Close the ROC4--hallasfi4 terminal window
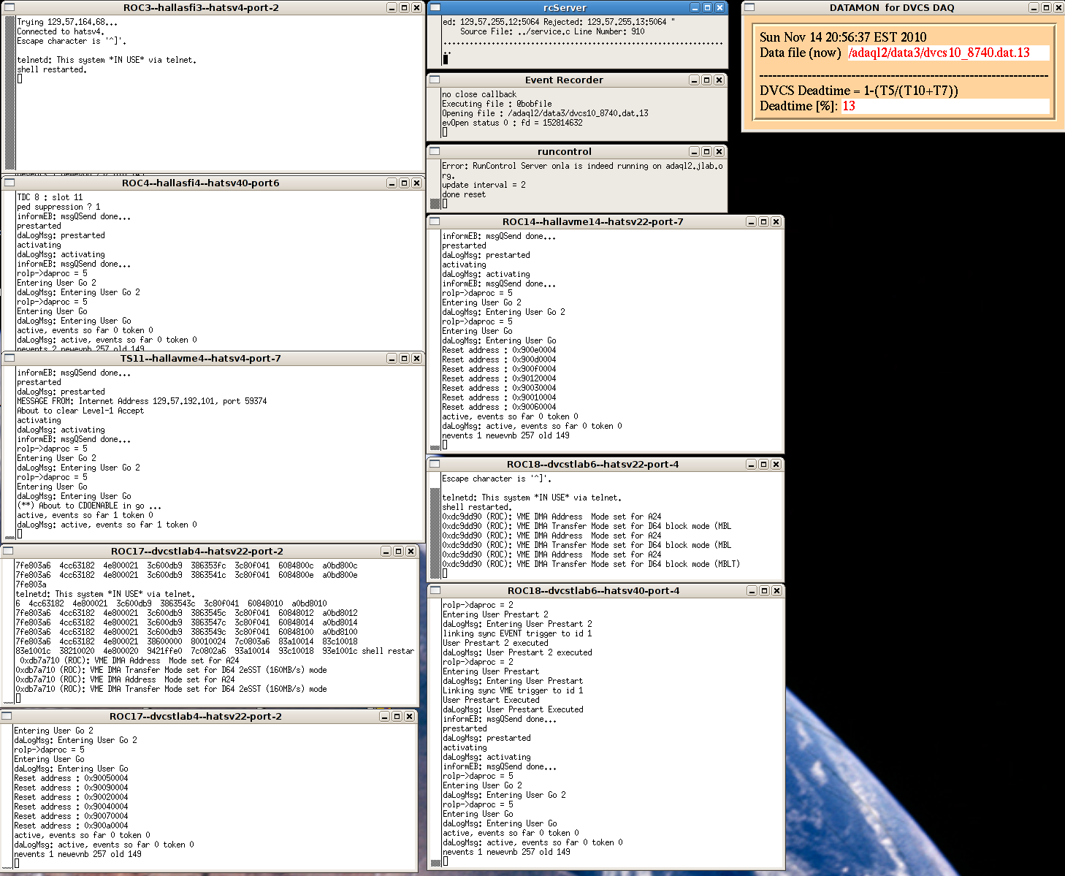The image size is (1065, 876). coord(416,183)
